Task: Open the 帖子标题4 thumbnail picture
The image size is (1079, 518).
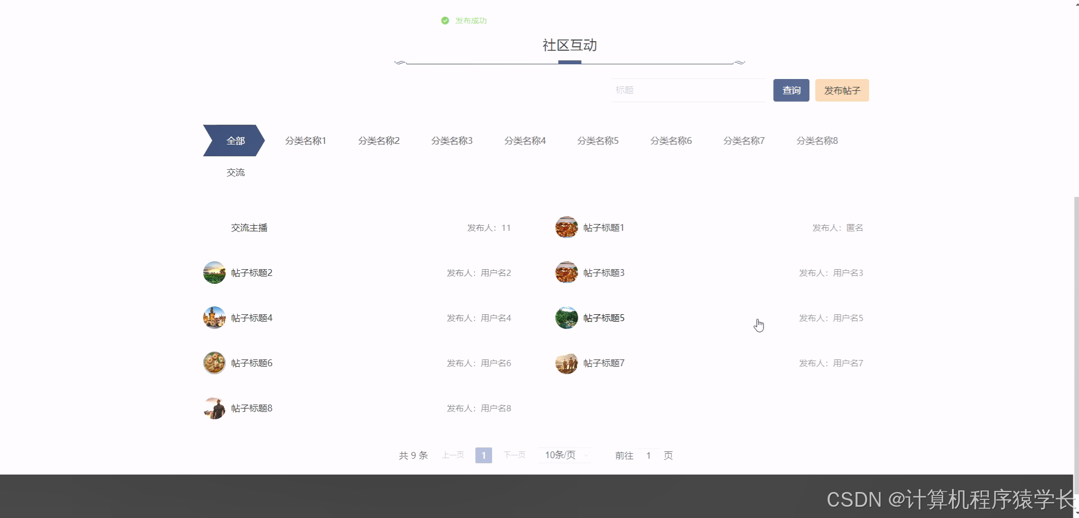Action: (x=214, y=317)
